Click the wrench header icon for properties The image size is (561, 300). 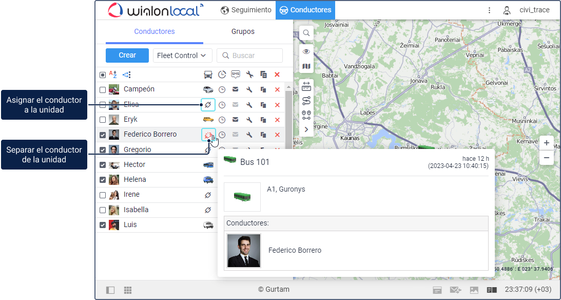pos(249,74)
